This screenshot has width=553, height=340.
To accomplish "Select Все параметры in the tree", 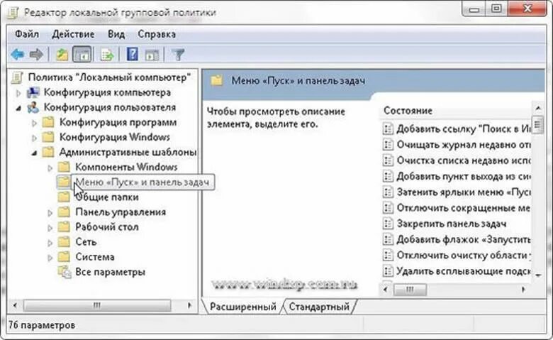I will 111,272.
